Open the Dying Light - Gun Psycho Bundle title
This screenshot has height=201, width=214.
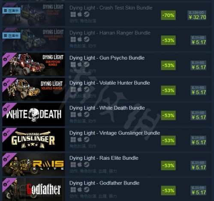107,58
